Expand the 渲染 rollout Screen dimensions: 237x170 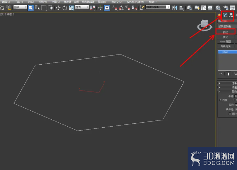(x=227, y=83)
